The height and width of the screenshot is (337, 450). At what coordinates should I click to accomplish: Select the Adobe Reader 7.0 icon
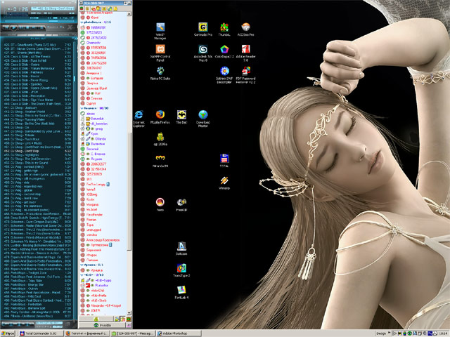point(245,53)
